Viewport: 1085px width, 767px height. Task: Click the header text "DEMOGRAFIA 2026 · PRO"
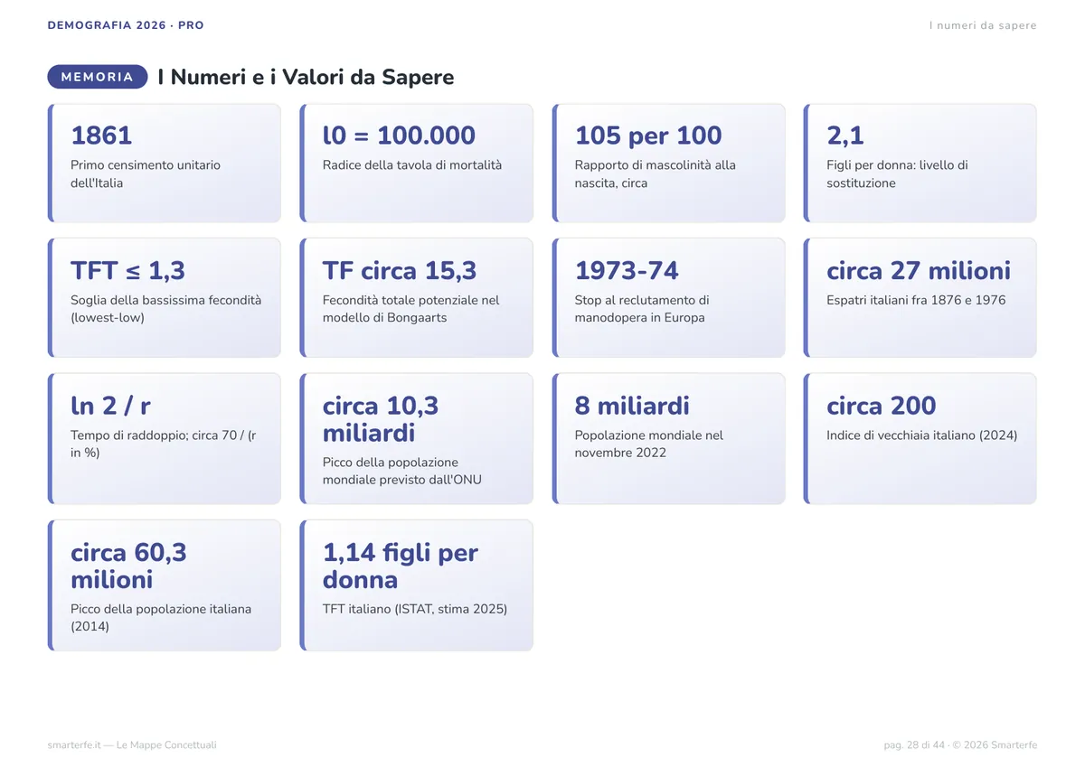(126, 25)
